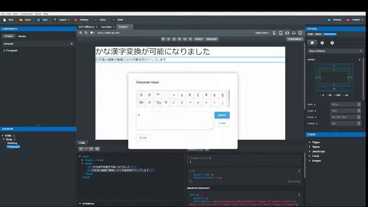Focus the Character Input text area

point(174,121)
